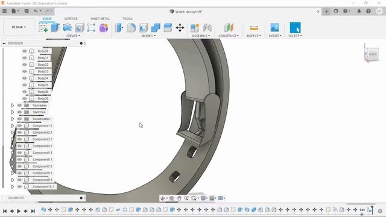Jump to timeline end
The image size is (386, 217).
(x=33, y=211)
